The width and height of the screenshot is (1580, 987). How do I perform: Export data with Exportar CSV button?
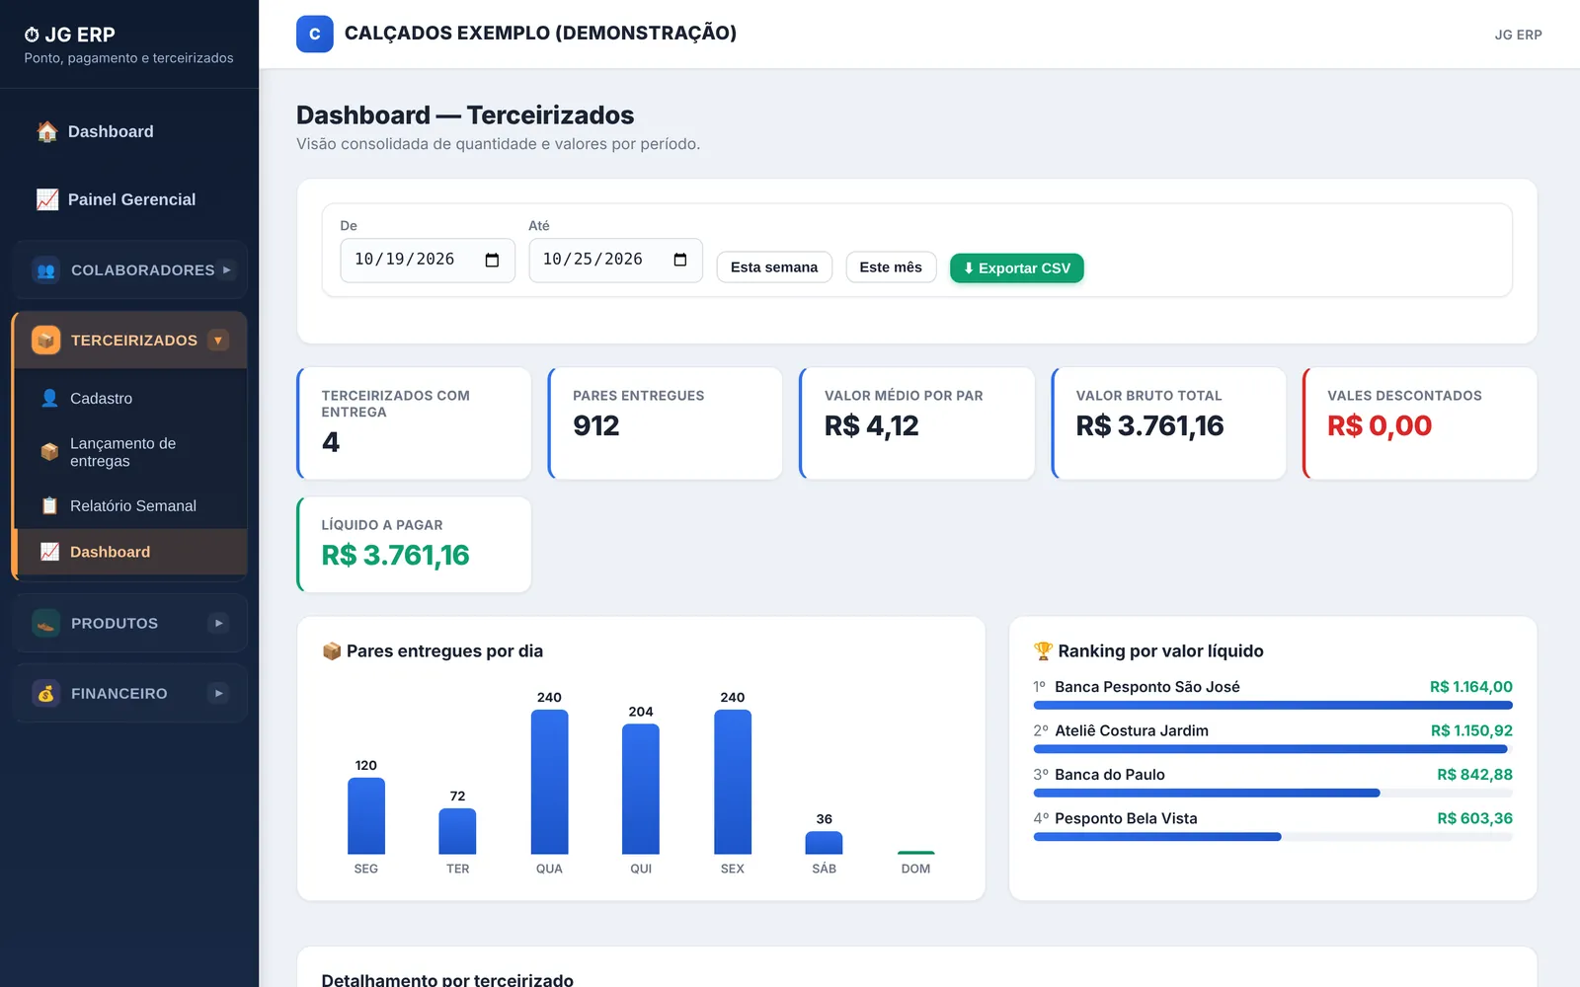coord(1017,268)
